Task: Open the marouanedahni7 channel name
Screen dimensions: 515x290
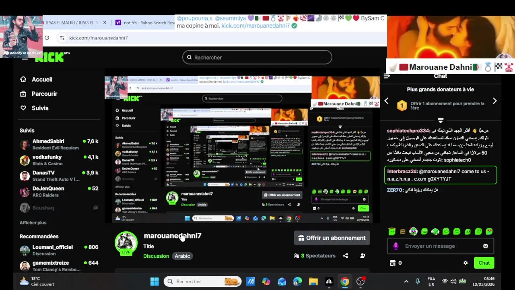Action: 173,236
